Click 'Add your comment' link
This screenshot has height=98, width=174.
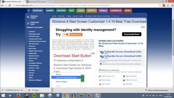click(x=110, y=70)
